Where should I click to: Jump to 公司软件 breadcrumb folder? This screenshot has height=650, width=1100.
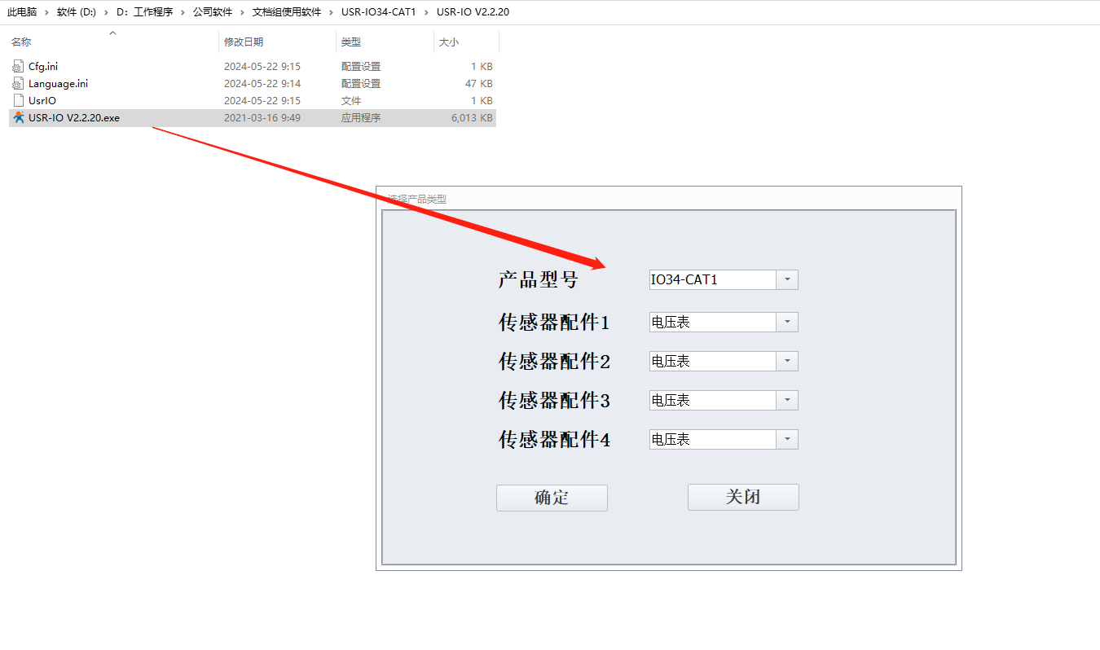(213, 12)
